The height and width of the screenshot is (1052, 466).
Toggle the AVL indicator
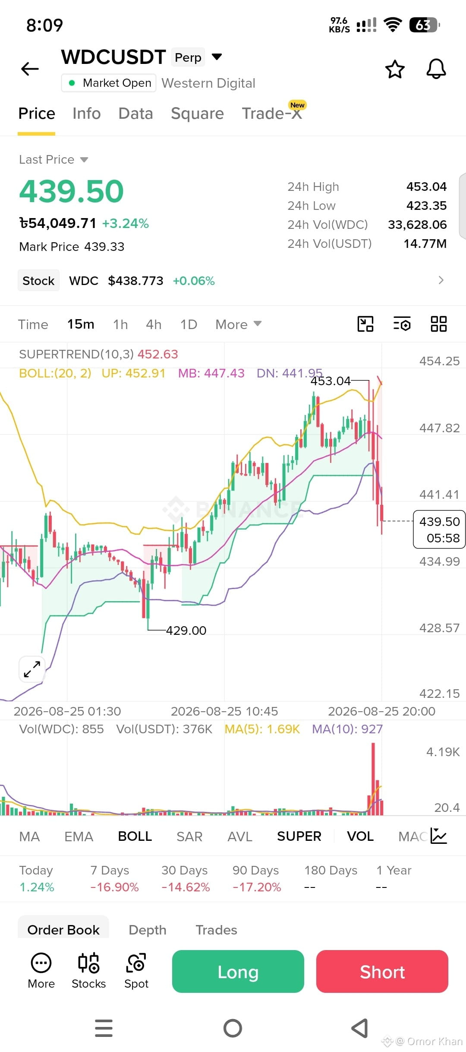coord(239,837)
